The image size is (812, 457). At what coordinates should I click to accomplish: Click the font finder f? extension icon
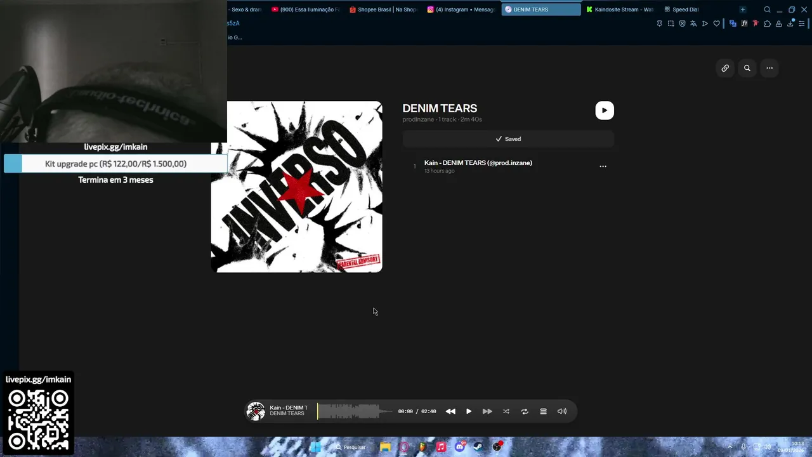point(744,23)
